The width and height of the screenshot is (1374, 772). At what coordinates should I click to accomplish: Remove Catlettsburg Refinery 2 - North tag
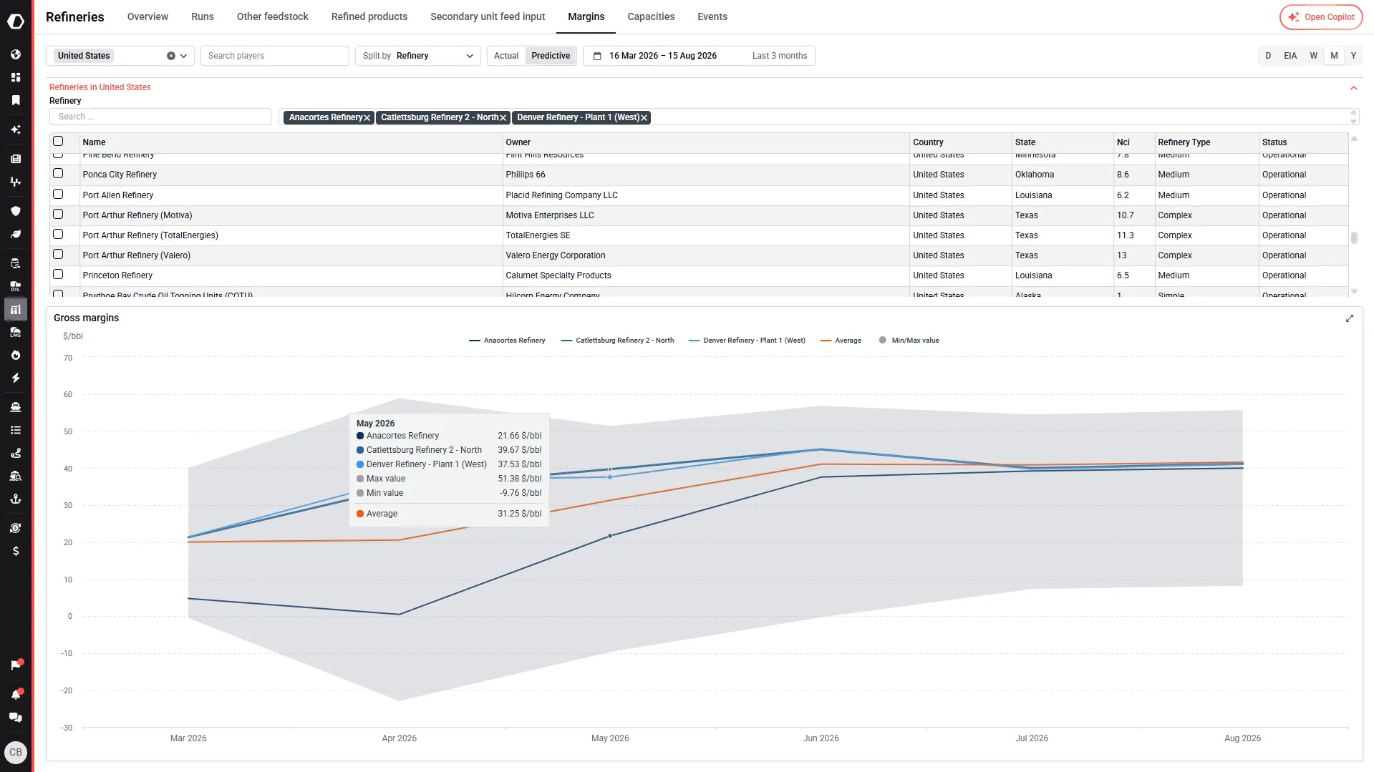tap(503, 118)
